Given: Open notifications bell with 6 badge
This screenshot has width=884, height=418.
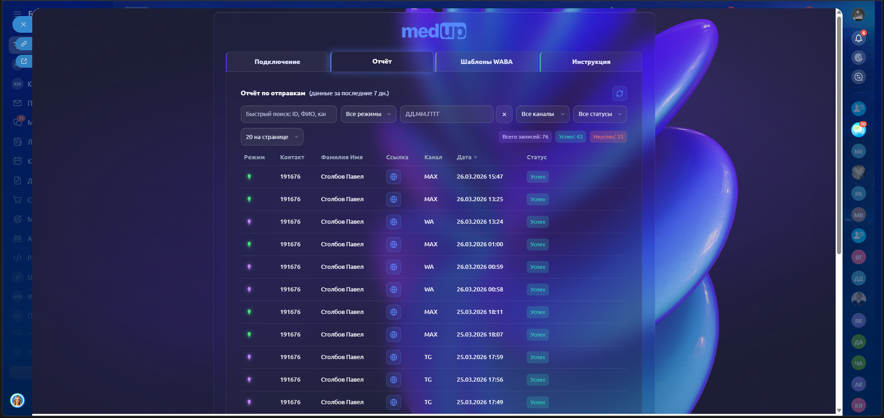Looking at the screenshot, I should tap(859, 38).
